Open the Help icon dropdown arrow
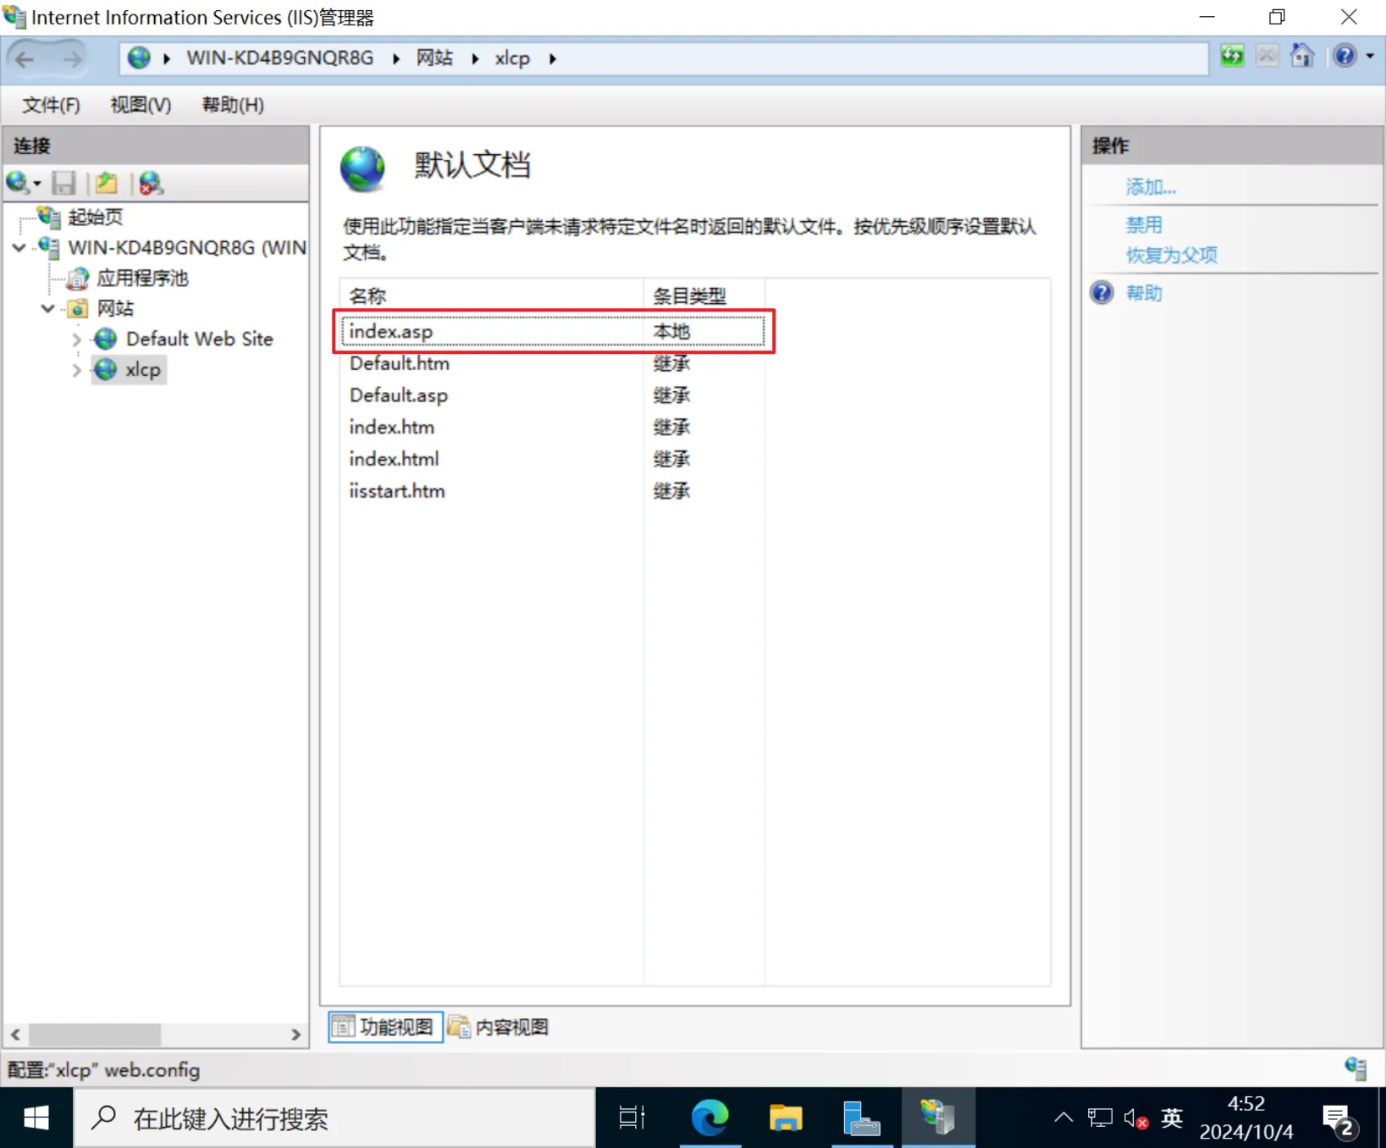Viewport: 1386px width, 1148px height. click(x=1370, y=57)
